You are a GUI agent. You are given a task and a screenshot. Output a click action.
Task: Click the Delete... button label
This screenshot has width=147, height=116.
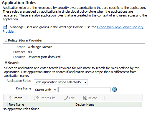[x=94, y=98]
